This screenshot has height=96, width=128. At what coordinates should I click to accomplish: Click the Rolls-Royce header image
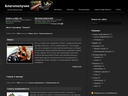click(x=41, y=6)
